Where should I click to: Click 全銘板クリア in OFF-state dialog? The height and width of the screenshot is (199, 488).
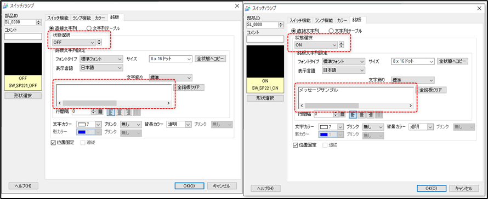pyautogui.click(x=189, y=87)
